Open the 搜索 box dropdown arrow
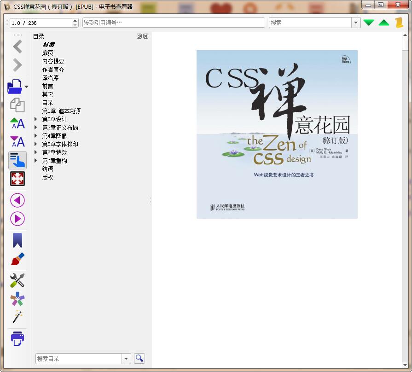Screen dimensions: 412x372 click(356, 23)
